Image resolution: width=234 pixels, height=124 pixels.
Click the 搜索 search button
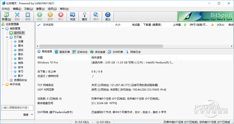click(26, 115)
